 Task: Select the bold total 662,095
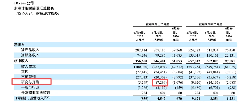(x=213, y=62)
